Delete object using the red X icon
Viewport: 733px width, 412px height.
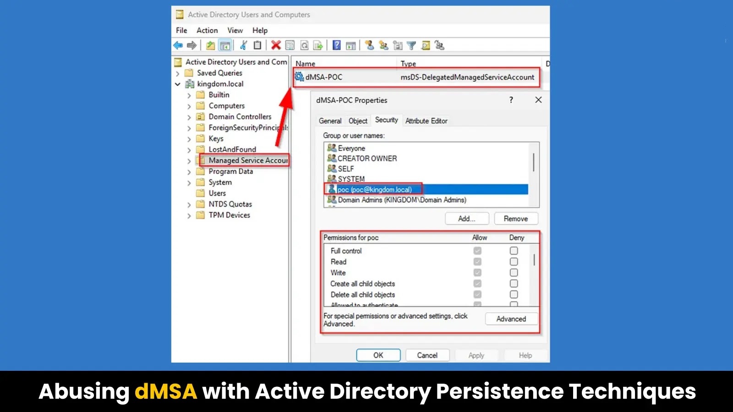point(276,45)
